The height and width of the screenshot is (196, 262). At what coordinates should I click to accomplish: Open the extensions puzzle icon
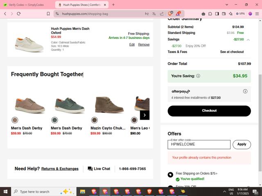pyautogui.click(x=210, y=14)
